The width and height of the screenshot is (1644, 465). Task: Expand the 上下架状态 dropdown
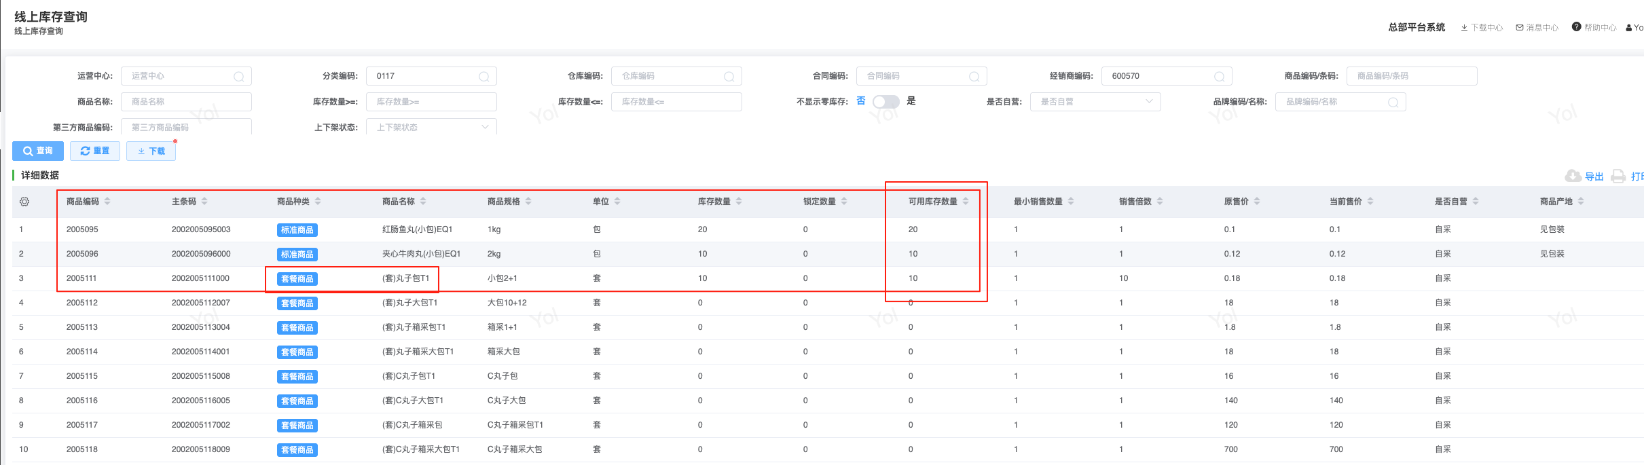431,127
